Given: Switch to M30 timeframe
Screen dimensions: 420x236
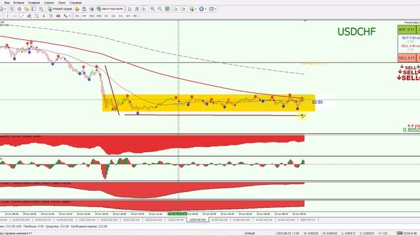Looking at the screenshot, I should click(x=99, y=16).
